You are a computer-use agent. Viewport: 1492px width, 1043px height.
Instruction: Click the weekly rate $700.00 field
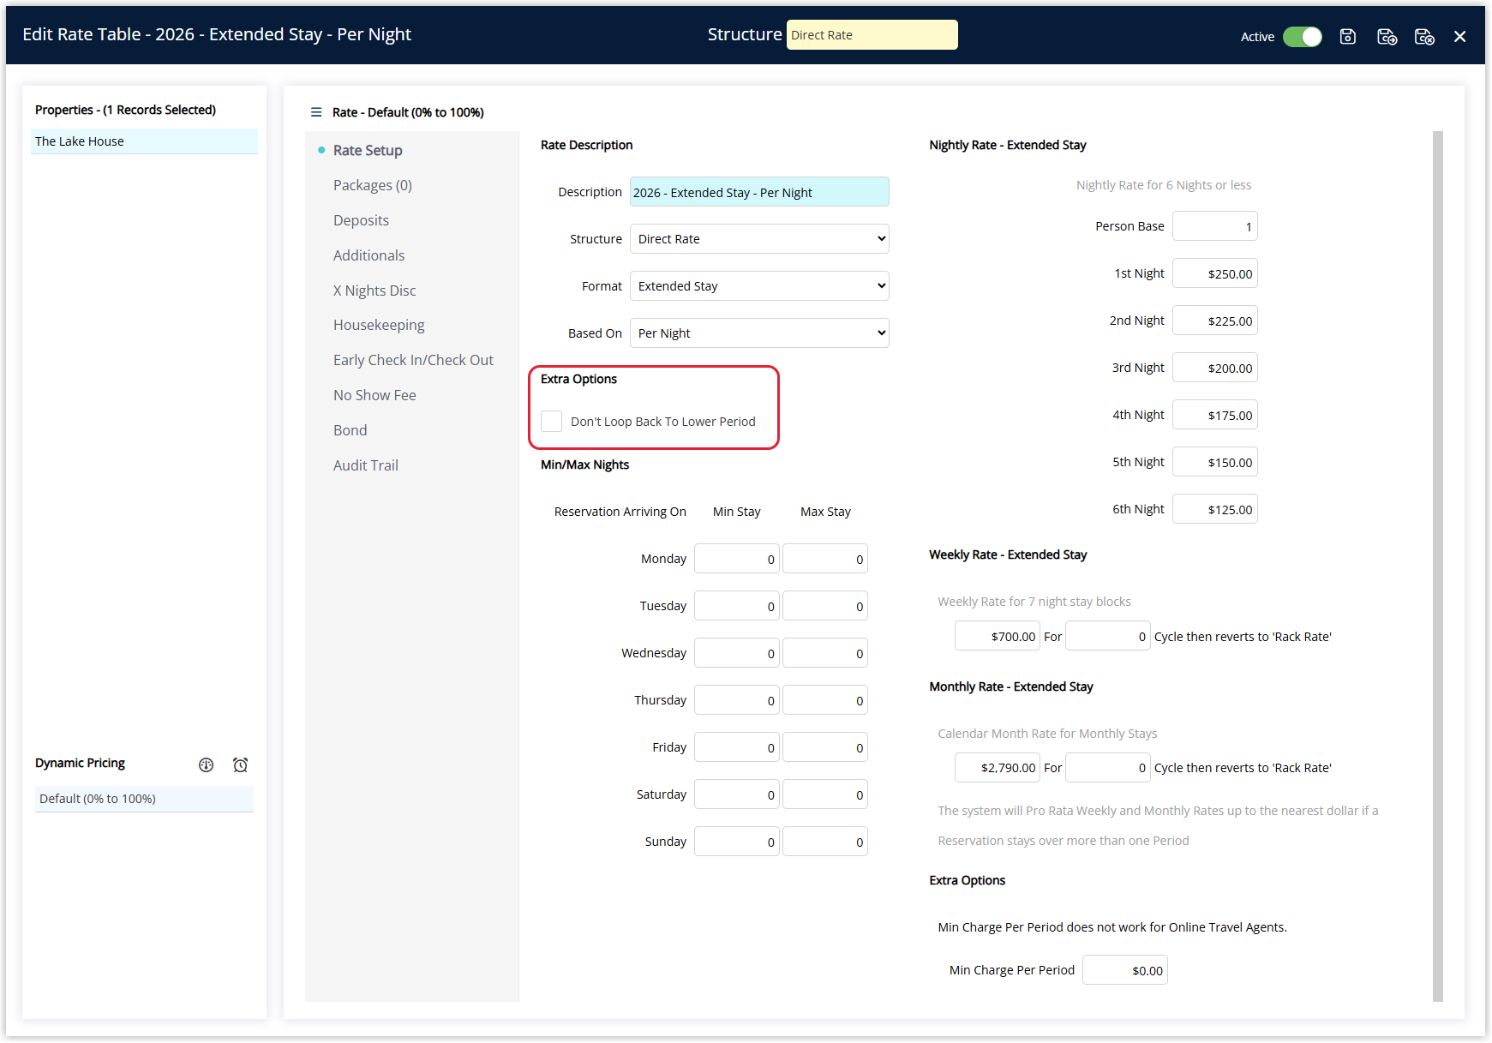tap(998, 636)
